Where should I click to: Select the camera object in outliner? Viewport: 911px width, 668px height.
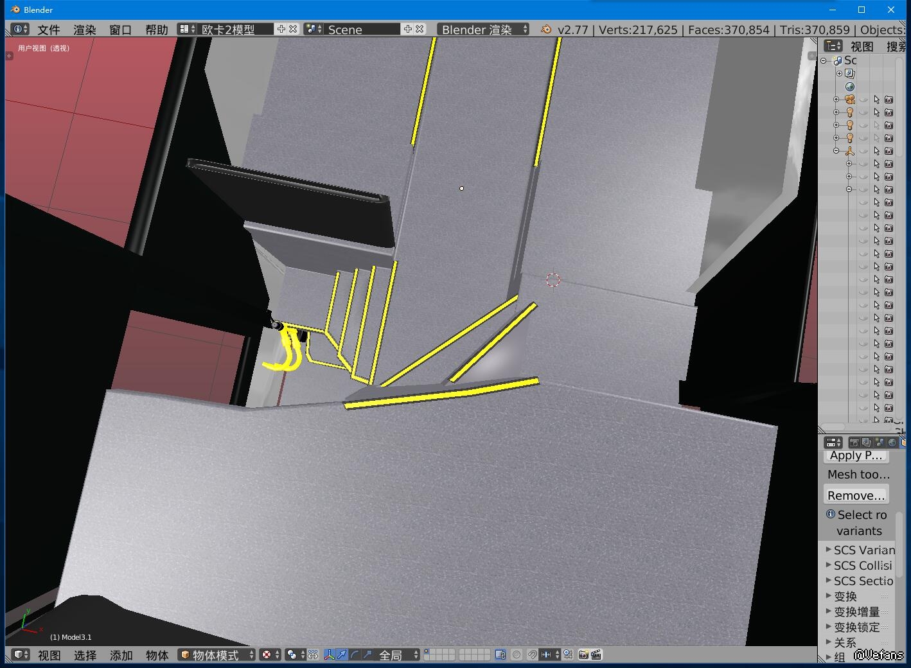pyautogui.click(x=850, y=100)
